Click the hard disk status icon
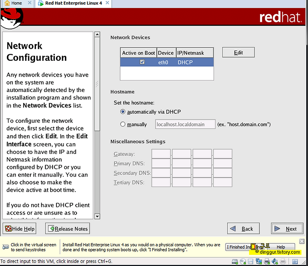308x266 pixels. click(x=235, y=261)
